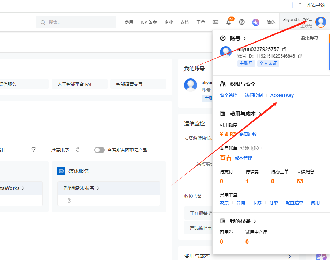The image size is (330, 260).
Task: Click the 待支付 count 0
Action: click(221, 181)
